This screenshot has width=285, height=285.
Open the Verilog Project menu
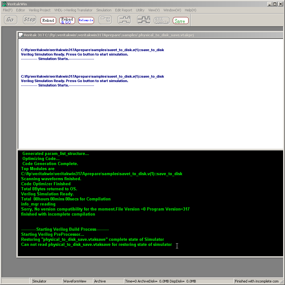[39, 10]
